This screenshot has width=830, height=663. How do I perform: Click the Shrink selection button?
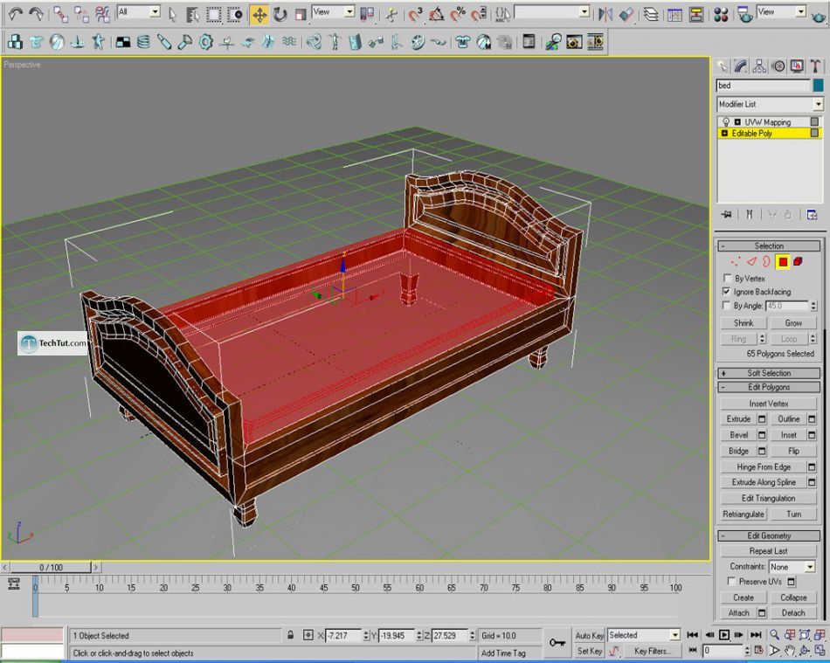click(x=744, y=323)
